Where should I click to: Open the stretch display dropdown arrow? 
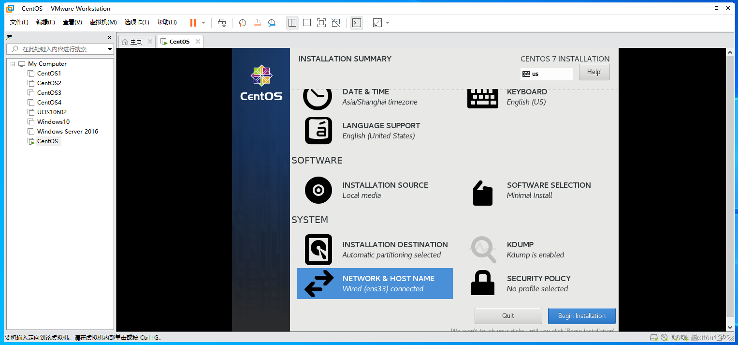[388, 23]
